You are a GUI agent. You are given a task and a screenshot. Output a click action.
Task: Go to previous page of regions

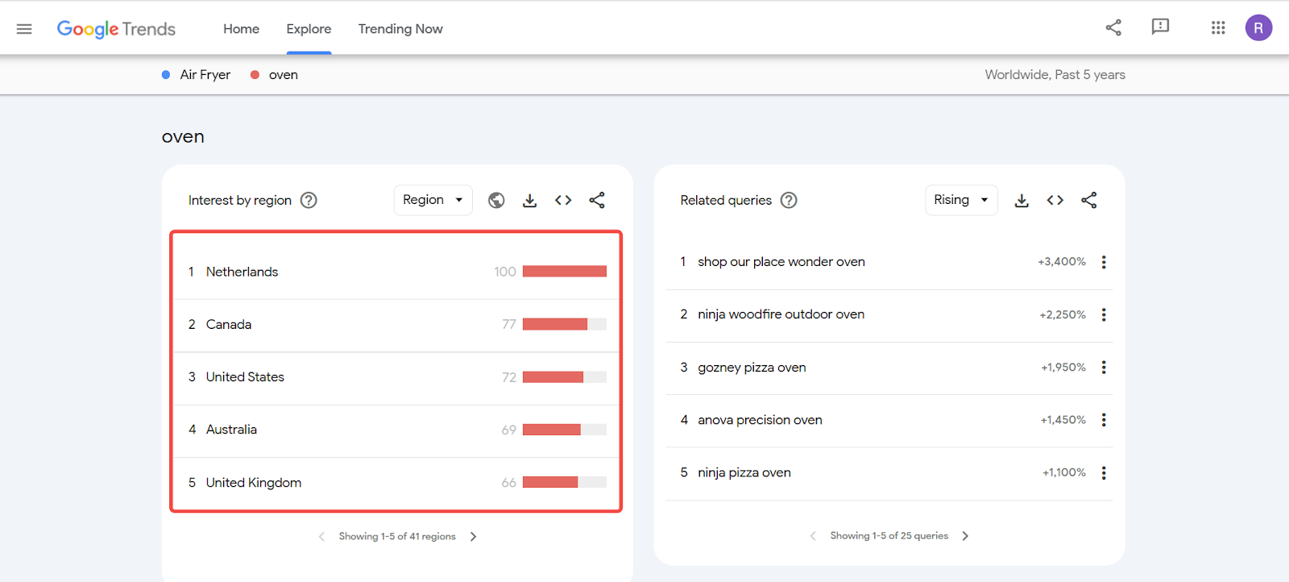click(321, 536)
